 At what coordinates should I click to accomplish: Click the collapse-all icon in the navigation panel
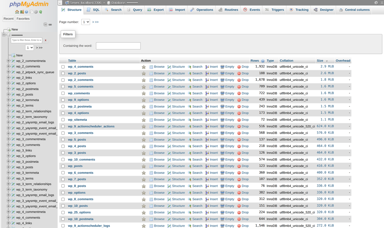[x=46, y=24]
